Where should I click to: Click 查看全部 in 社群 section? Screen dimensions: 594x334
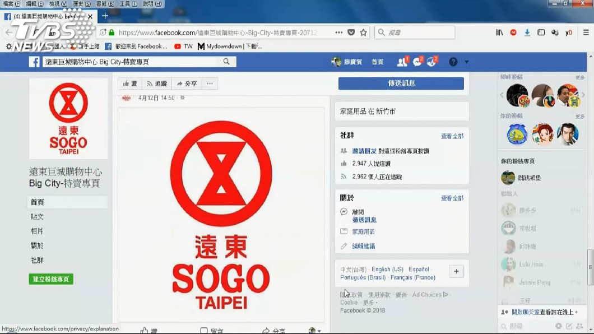pyautogui.click(x=452, y=136)
